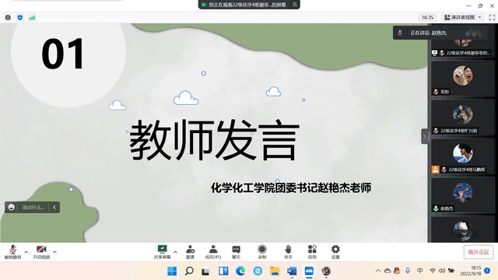Collapse the participant video sidebar arrow

(424, 137)
